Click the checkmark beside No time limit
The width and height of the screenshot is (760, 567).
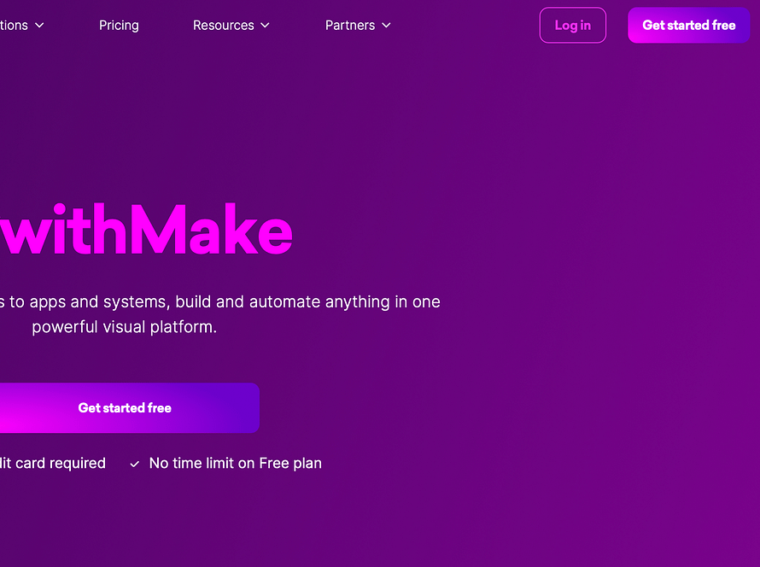[x=135, y=465]
